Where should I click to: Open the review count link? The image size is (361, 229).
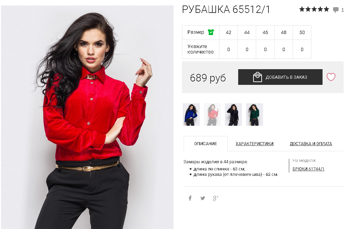pyautogui.click(x=343, y=10)
